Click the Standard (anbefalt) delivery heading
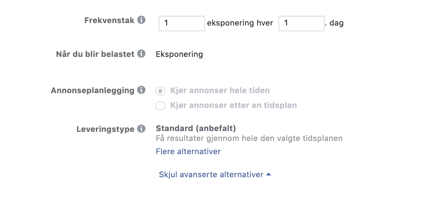 (x=196, y=129)
